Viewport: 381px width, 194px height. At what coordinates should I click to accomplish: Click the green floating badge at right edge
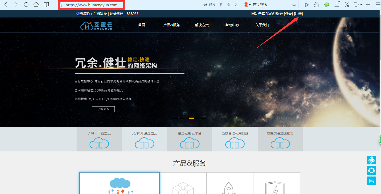pos(380,140)
